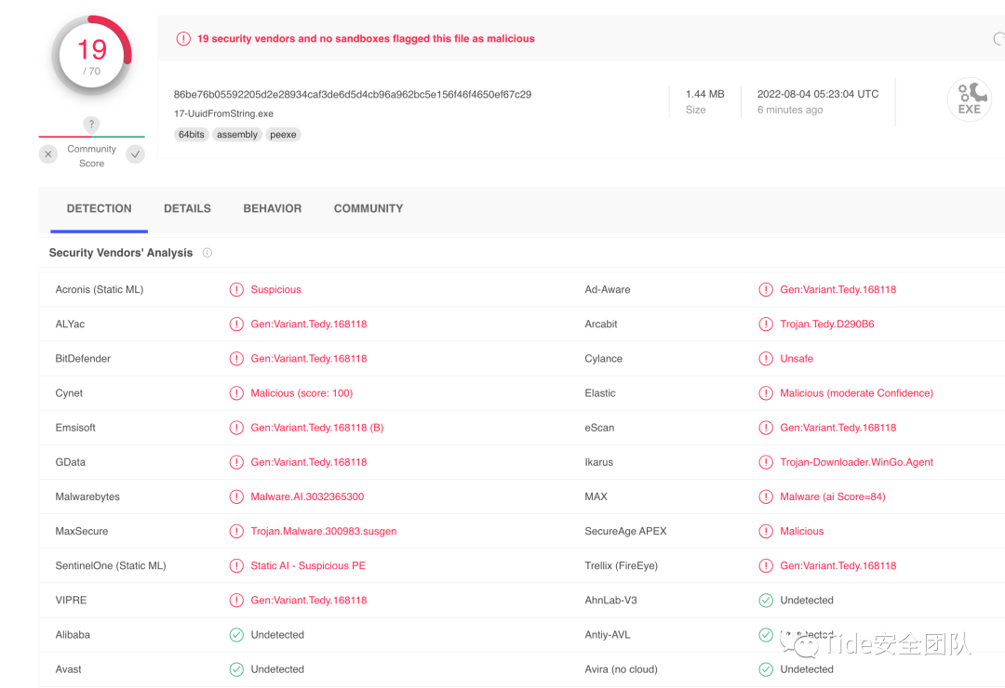The width and height of the screenshot is (1005, 688).
Task: Click Malicious (moderate Confidence) result for Elastic
Action: 856,393
